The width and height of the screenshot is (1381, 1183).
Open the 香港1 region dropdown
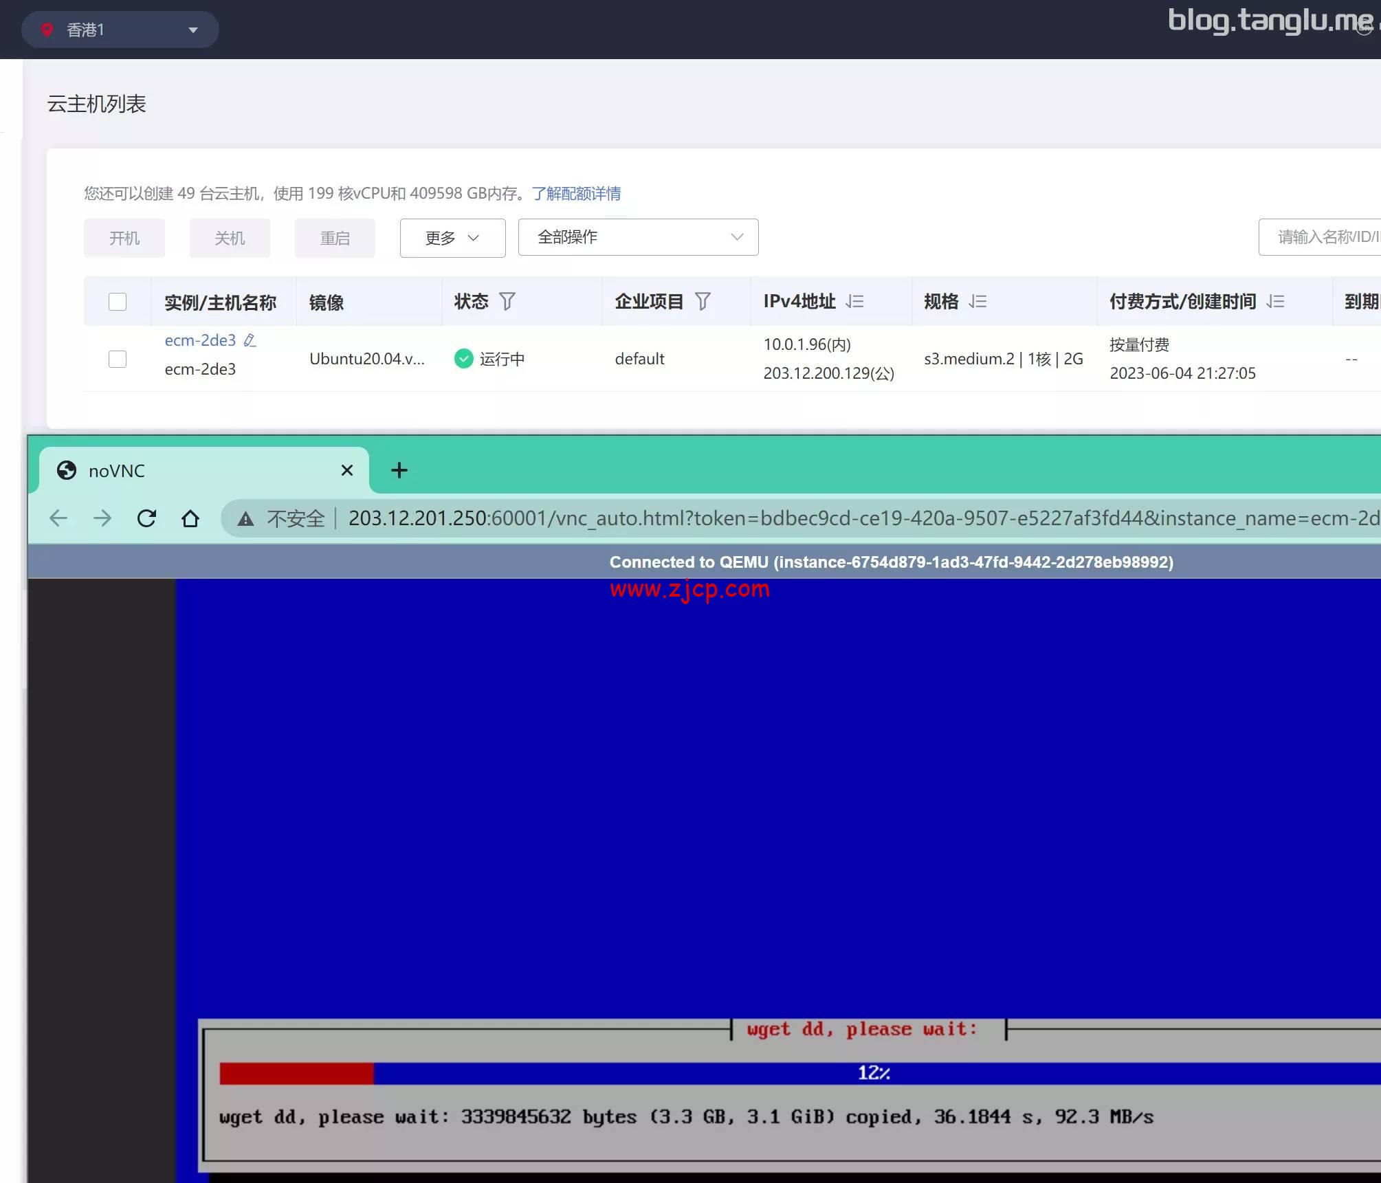click(x=120, y=29)
